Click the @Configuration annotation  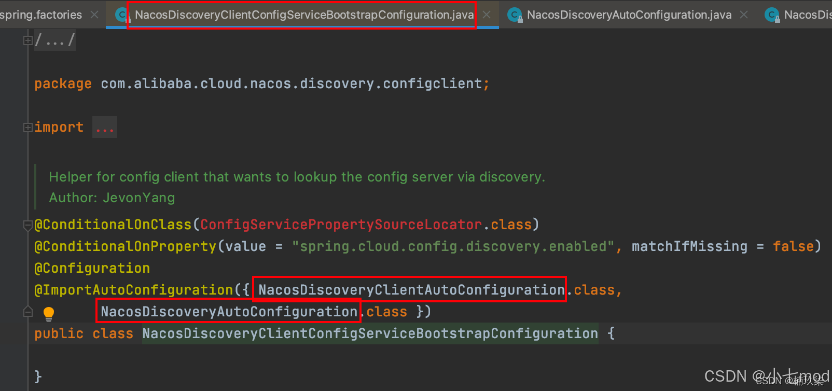[92, 268]
